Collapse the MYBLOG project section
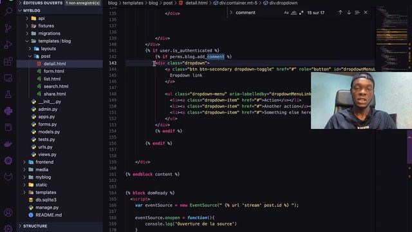412x232 pixels. [x=20, y=10]
